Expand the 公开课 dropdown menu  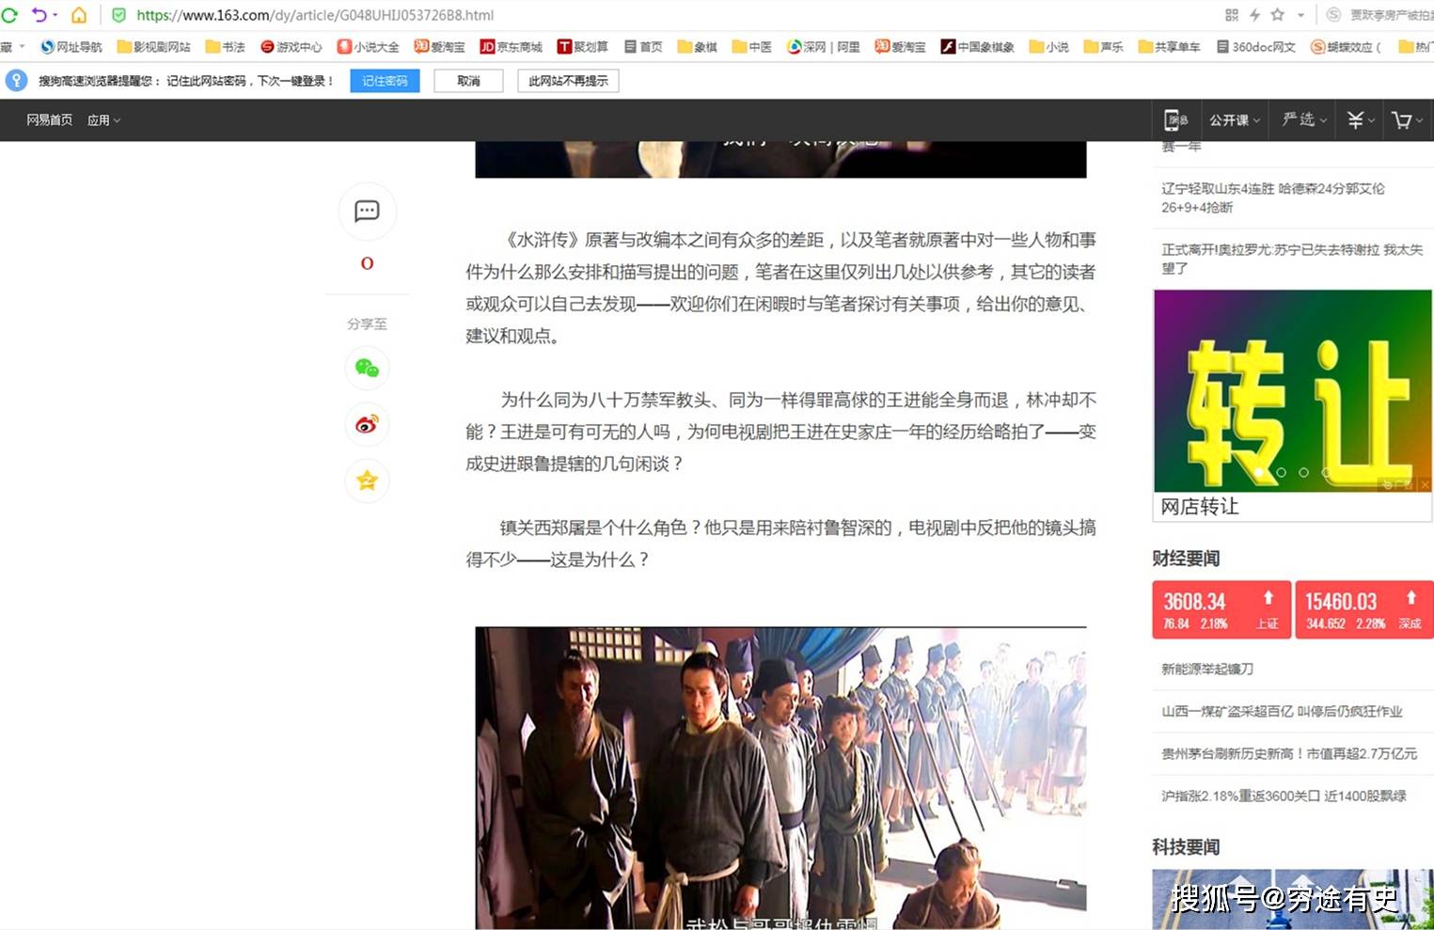tap(1235, 120)
